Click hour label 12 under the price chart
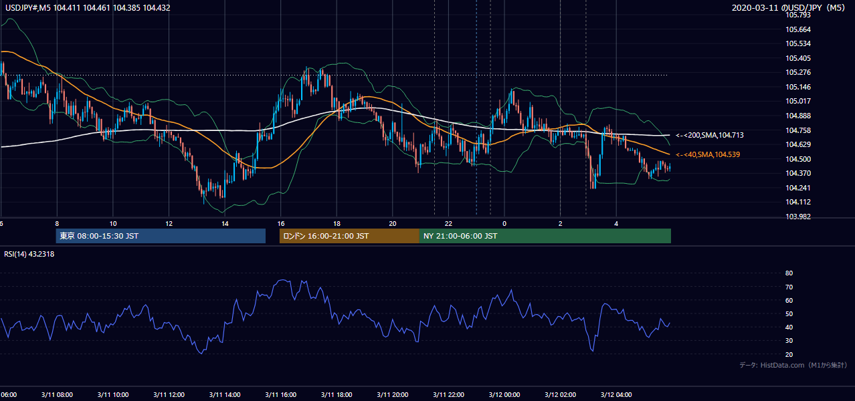The width and height of the screenshot is (855, 401). click(x=169, y=223)
